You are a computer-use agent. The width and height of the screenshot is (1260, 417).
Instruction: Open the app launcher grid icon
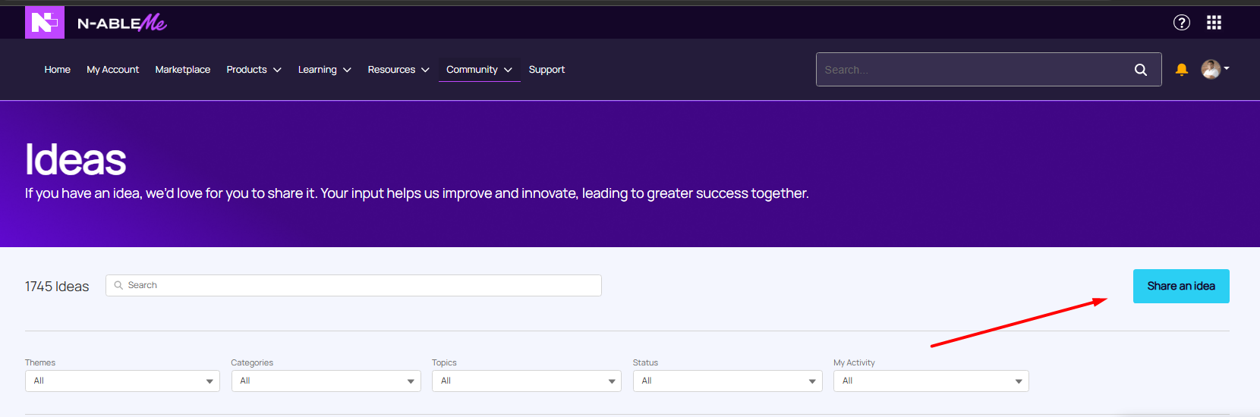click(x=1214, y=23)
